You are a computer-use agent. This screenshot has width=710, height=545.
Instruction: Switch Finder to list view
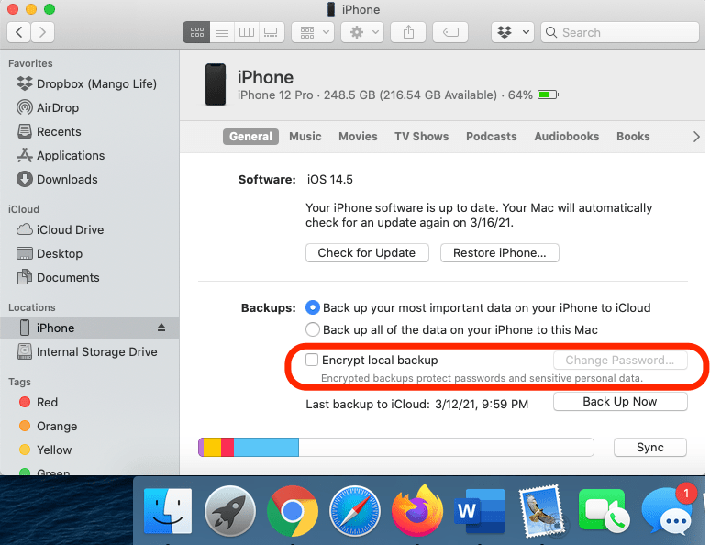pos(221,32)
